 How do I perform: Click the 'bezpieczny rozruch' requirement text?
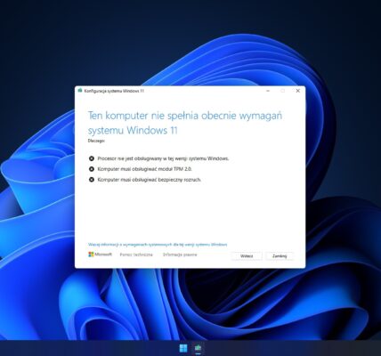(150, 180)
